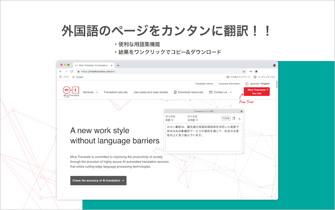The image size is (335, 210).
Task: Close the translation popup window
Action: pos(241,112)
